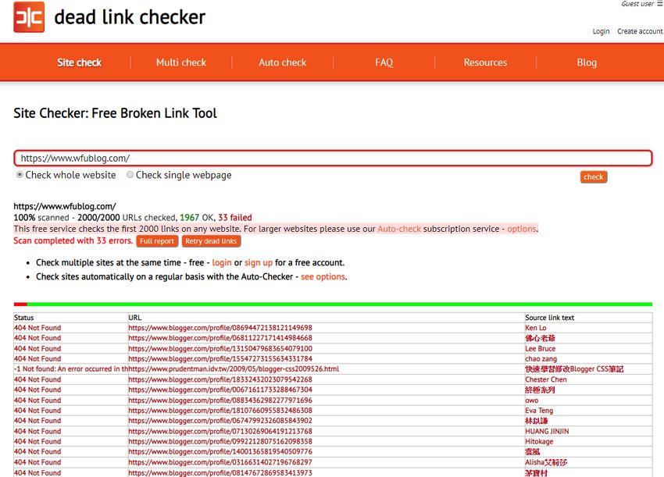Click the Ken Lo source link text
Image resolution: width=664 pixels, height=477 pixels.
click(536, 328)
